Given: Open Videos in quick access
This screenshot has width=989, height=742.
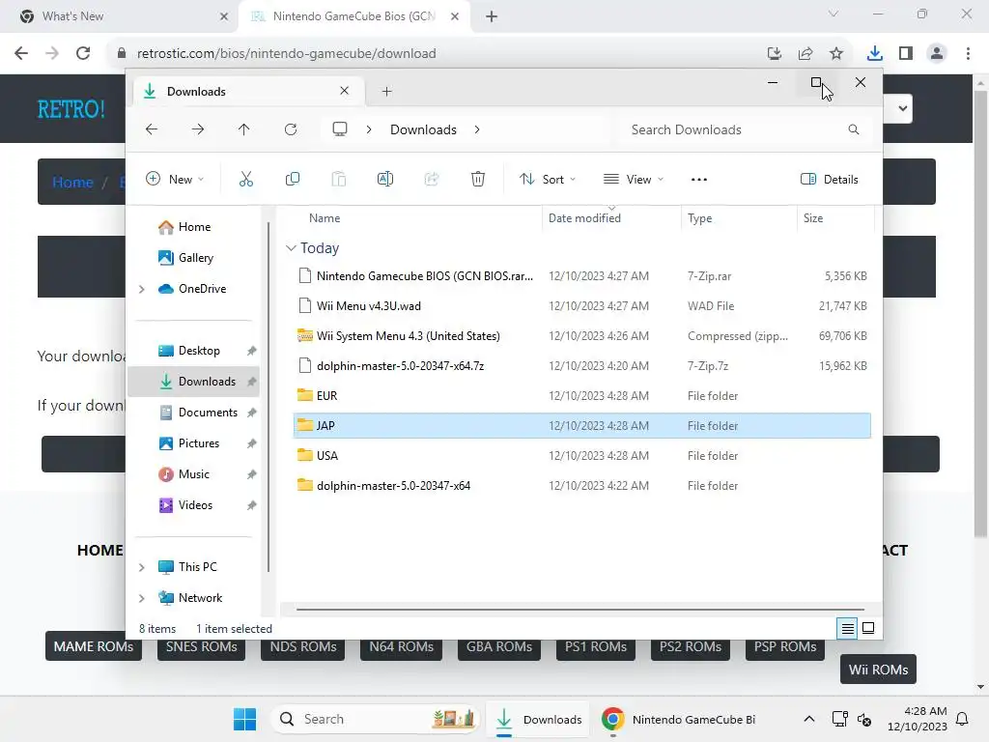Looking at the screenshot, I should 193,505.
